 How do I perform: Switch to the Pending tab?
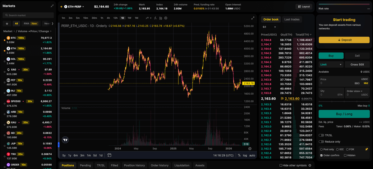point(85,165)
